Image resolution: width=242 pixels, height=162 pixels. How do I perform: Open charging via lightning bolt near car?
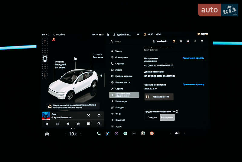(x=101, y=76)
